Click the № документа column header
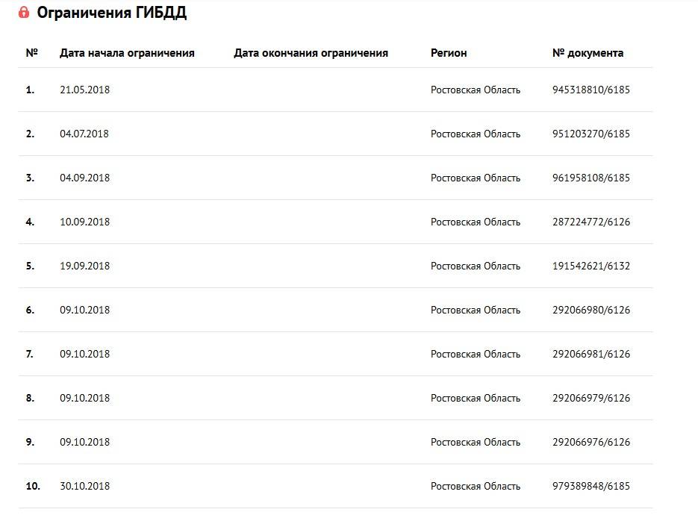 (x=588, y=53)
